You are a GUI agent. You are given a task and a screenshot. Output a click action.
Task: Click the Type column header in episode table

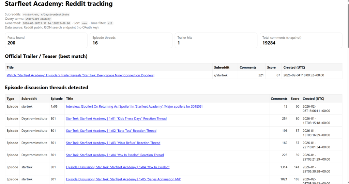(x=11, y=99)
